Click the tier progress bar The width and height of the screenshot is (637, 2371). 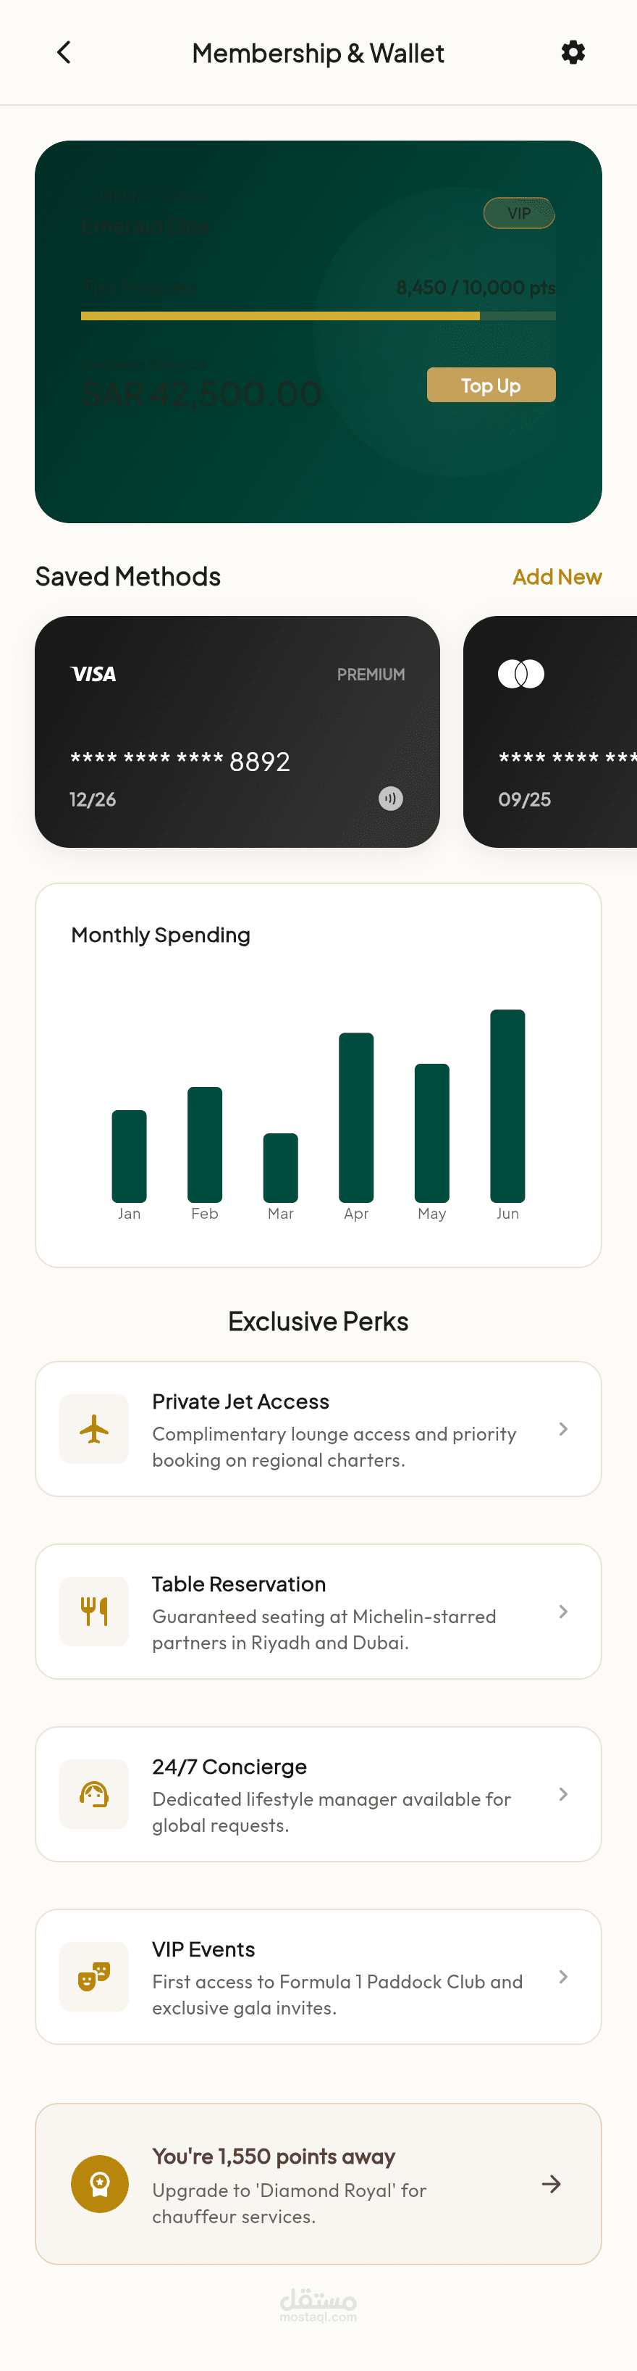(318, 316)
